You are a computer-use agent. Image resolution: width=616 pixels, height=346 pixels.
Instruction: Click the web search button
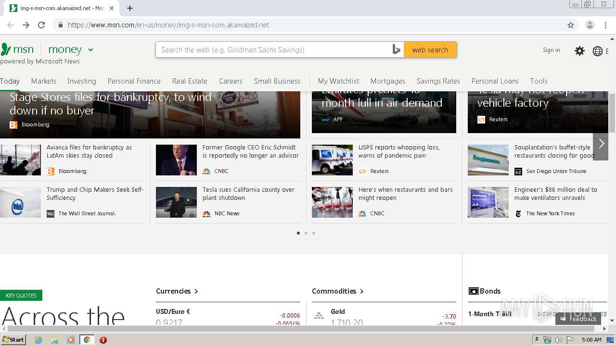[x=430, y=49]
